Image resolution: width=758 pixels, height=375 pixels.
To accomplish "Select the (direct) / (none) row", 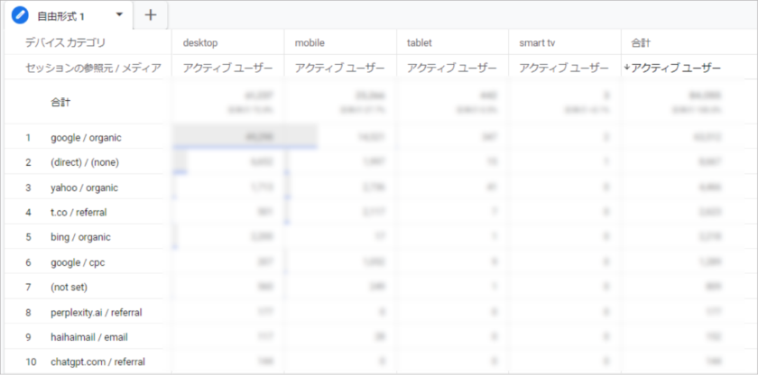I will pos(84,162).
